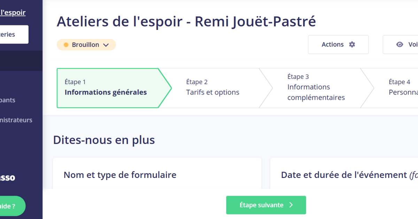Screen dimensions: 418x219
Task: Switch to Étape 2 Tarifs et options
Action: [212, 88]
